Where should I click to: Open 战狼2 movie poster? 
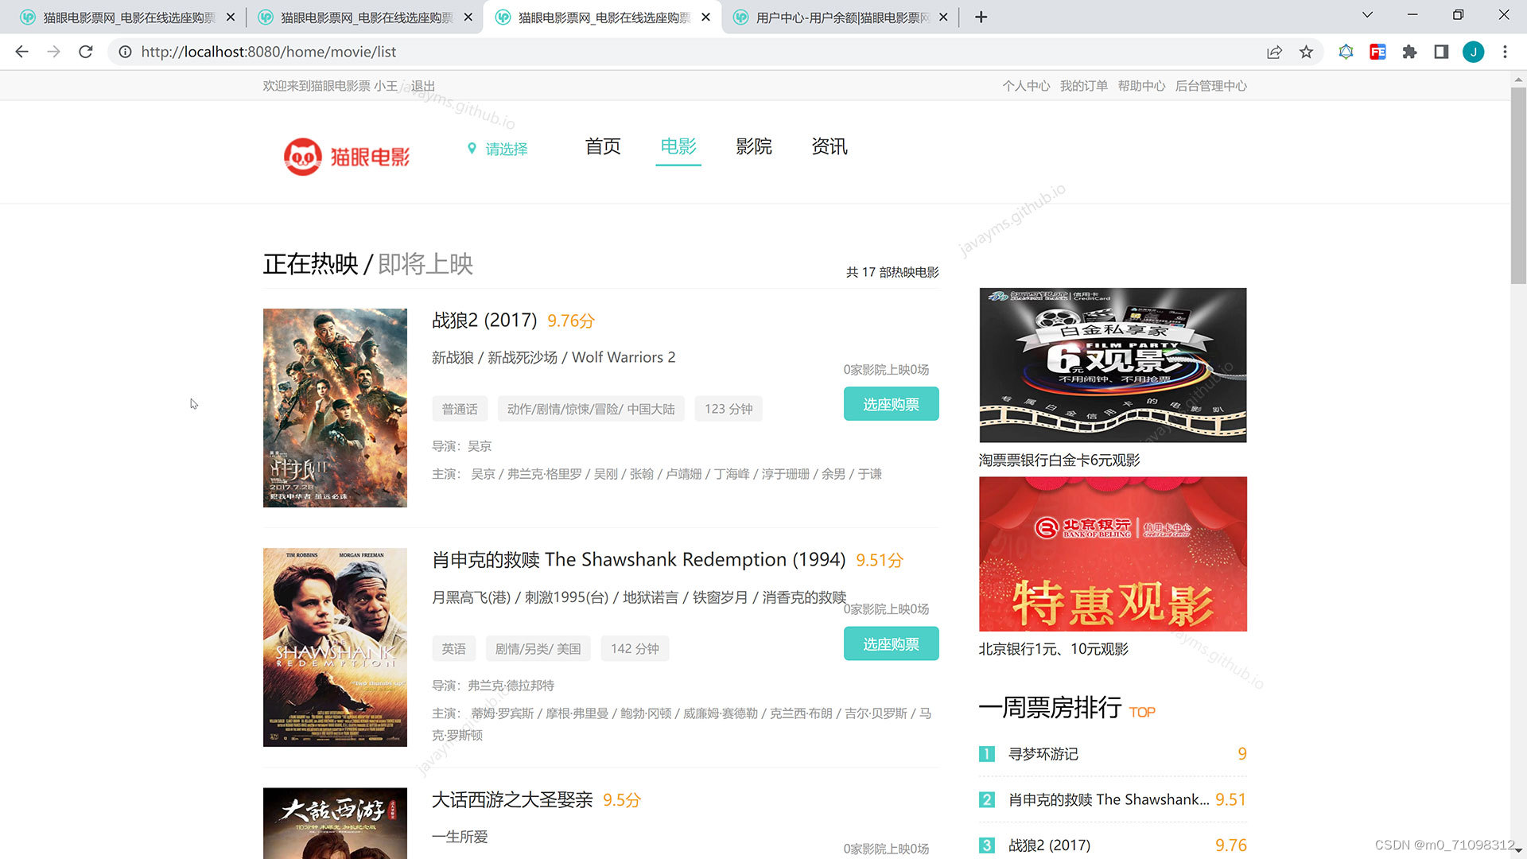click(335, 408)
